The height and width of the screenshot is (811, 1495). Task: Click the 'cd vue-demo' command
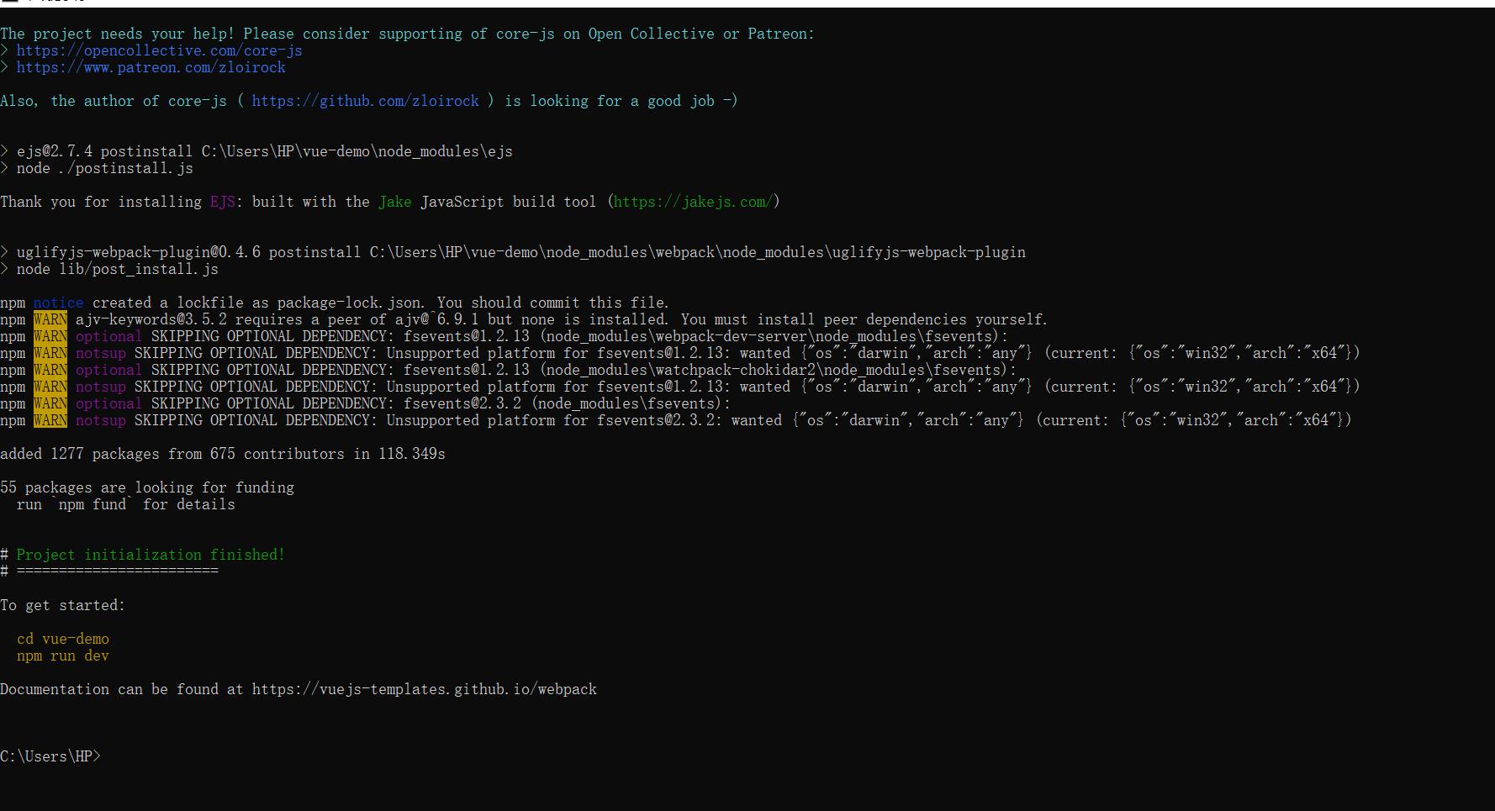click(x=63, y=639)
